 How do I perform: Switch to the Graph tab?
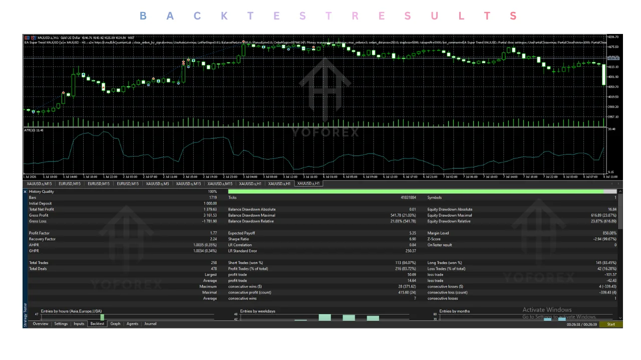(116, 324)
